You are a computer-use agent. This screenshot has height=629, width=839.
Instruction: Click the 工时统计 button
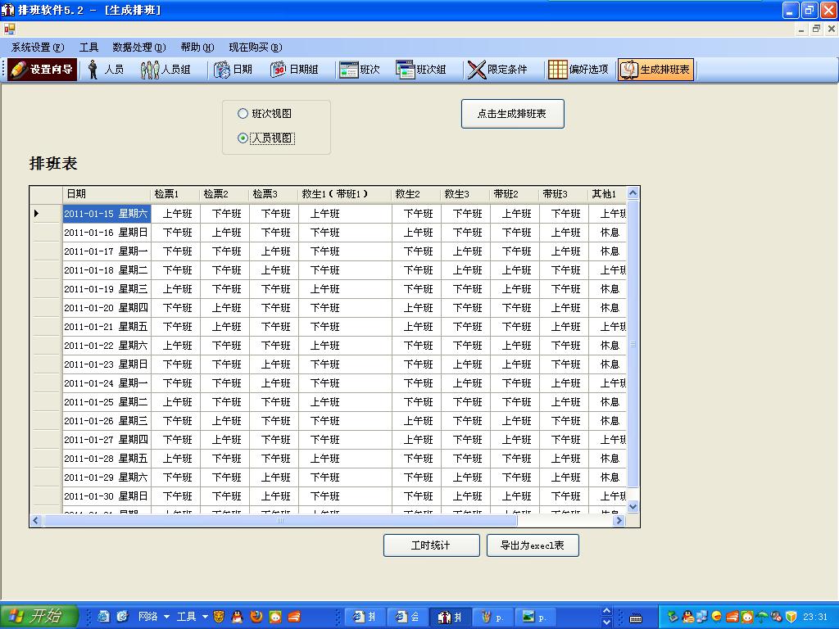pyautogui.click(x=431, y=545)
